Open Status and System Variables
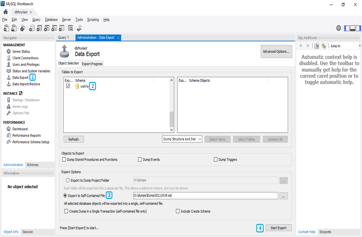The width and height of the screenshot is (362, 237). (x=31, y=71)
